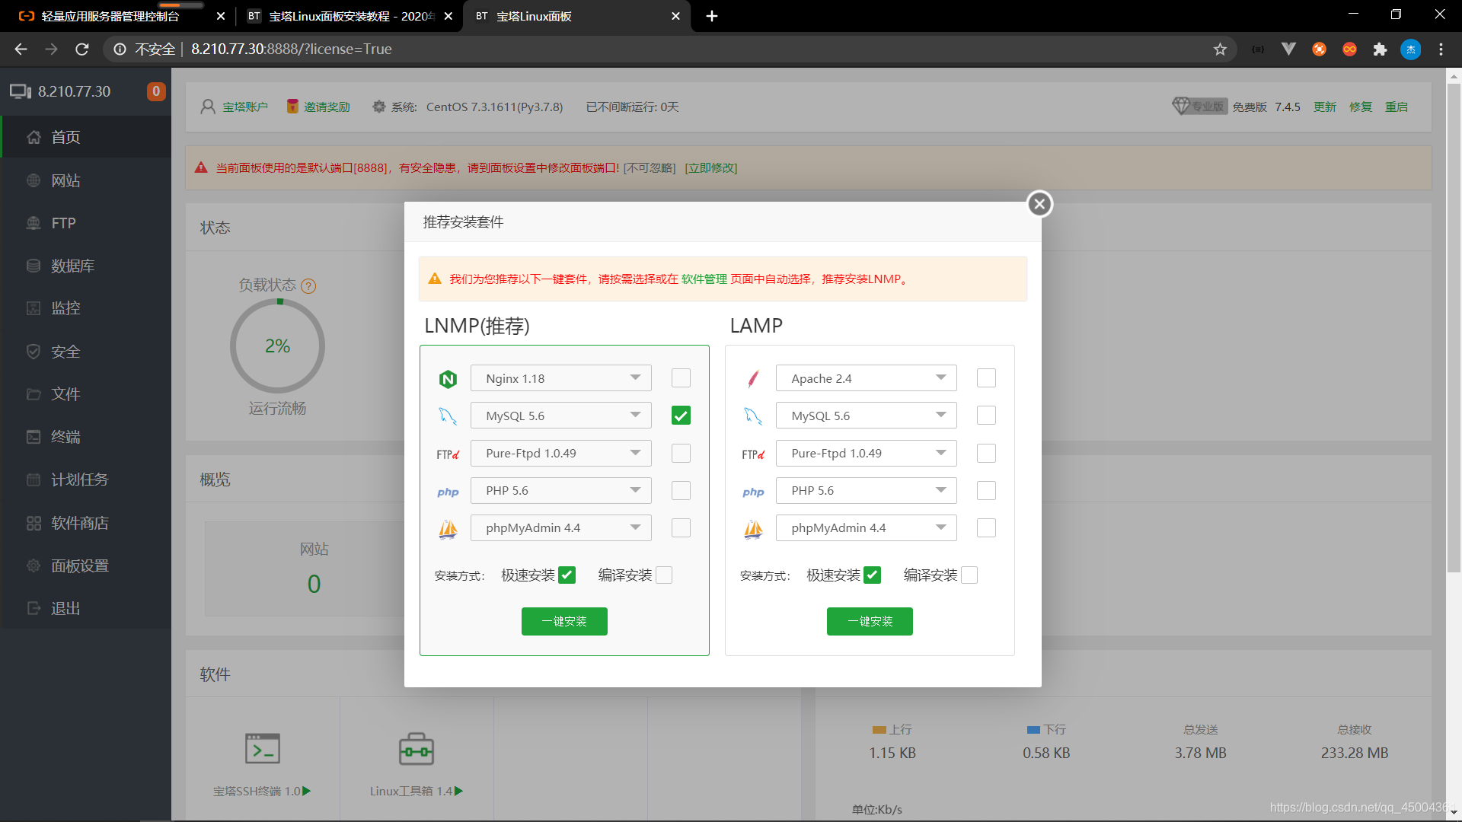Viewport: 1462px width, 822px height.
Task: Open the LNMP phpMyAdmin 4.4 dropdown
Action: click(561, 528)
